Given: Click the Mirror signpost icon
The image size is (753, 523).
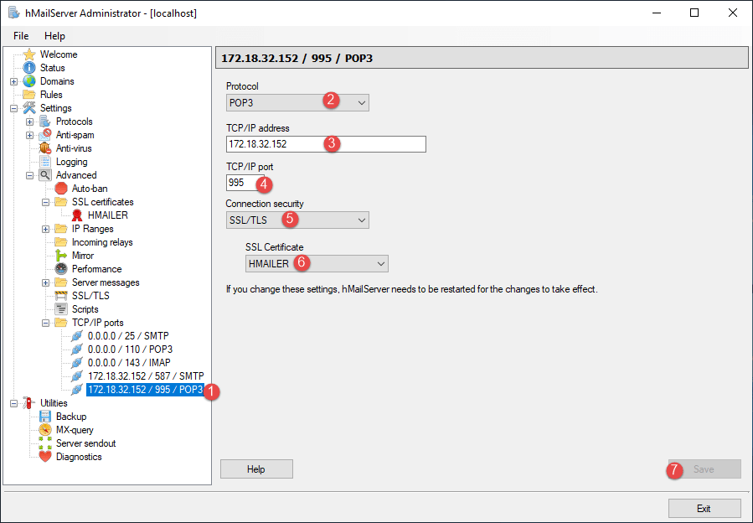Looking at the screenshot, I should 61,256.
